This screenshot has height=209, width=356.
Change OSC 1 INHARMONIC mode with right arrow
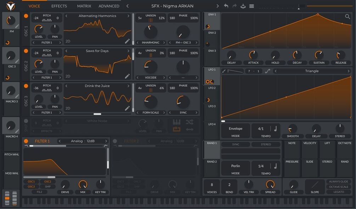tap(164, 43)
